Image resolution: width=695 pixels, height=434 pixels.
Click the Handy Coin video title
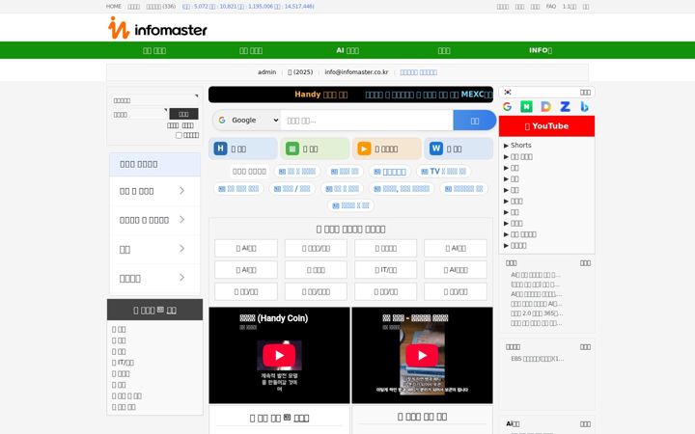coord(273,318)
